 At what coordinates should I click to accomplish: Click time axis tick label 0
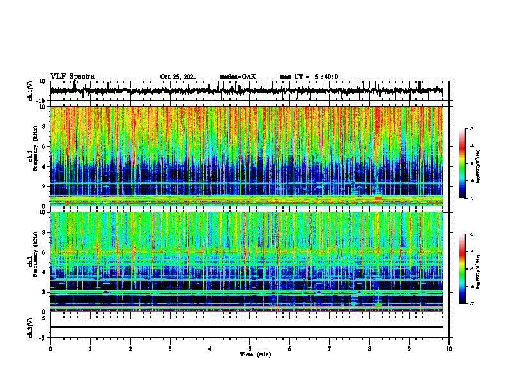[50, 349]
